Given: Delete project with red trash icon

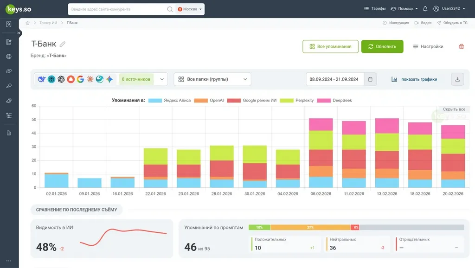Looking at the screenshot, I should coord(462,46).
